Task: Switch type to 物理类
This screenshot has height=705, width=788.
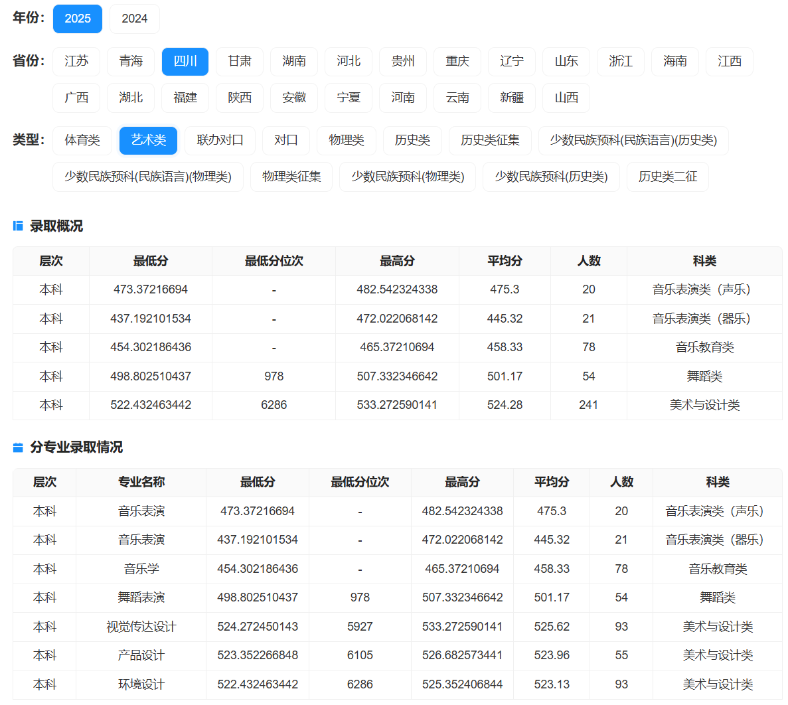Action: click(x=347, y=140)
